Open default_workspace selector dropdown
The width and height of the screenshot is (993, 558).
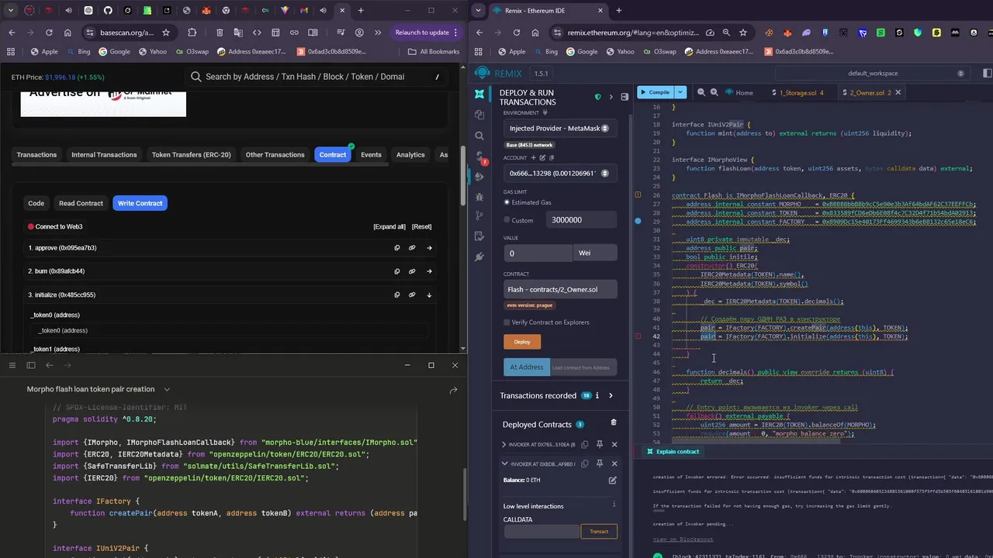tap(873, 73)
